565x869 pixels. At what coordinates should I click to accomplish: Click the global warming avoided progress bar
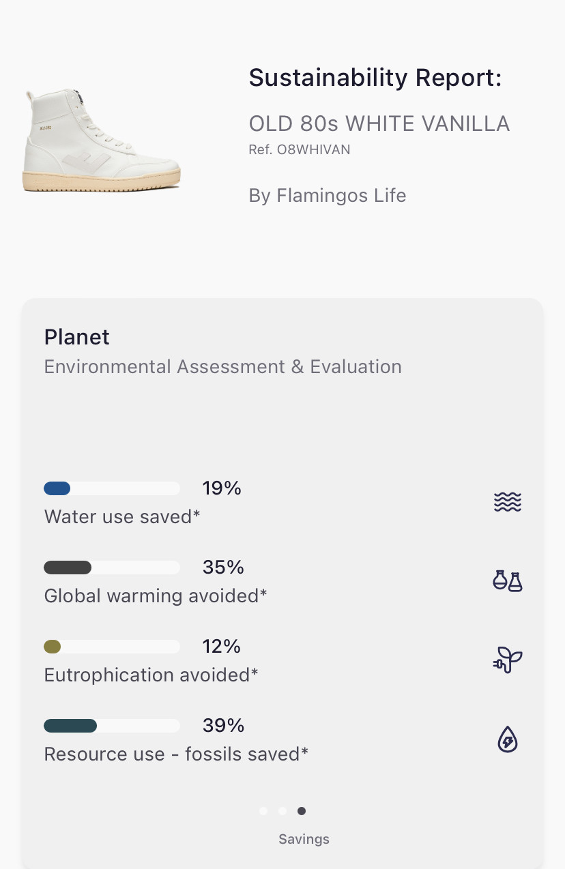tap(112, 568)
